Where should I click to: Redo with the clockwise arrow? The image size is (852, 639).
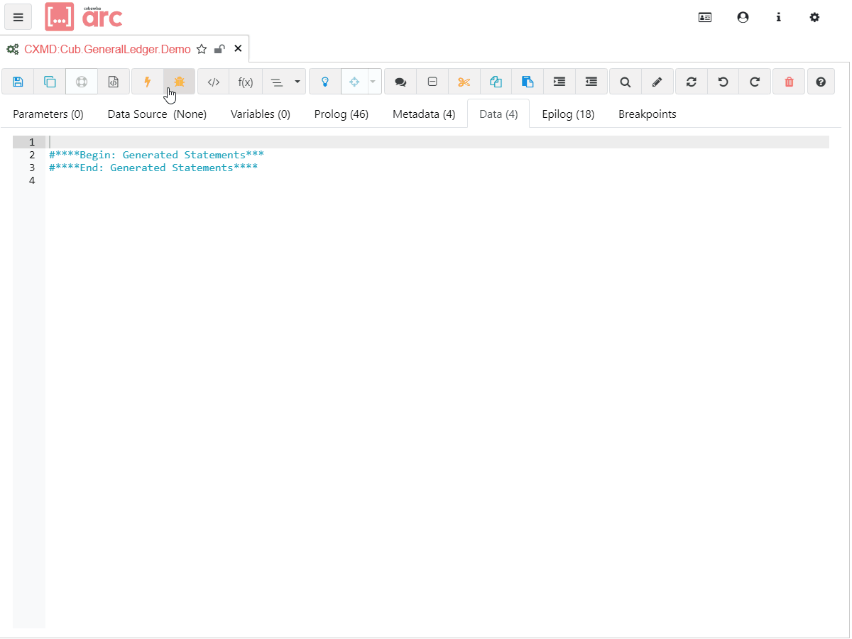(755, 82)
